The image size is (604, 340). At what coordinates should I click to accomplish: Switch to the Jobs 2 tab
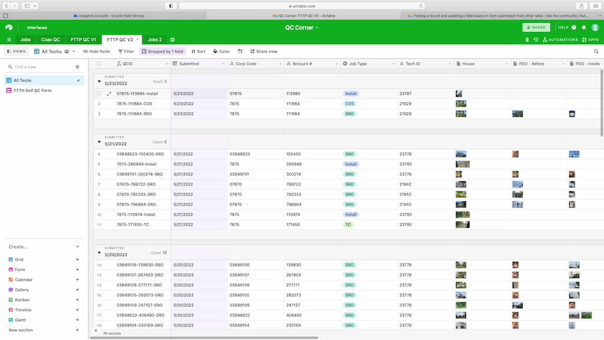pyautogui.click(x=155, y=40)
